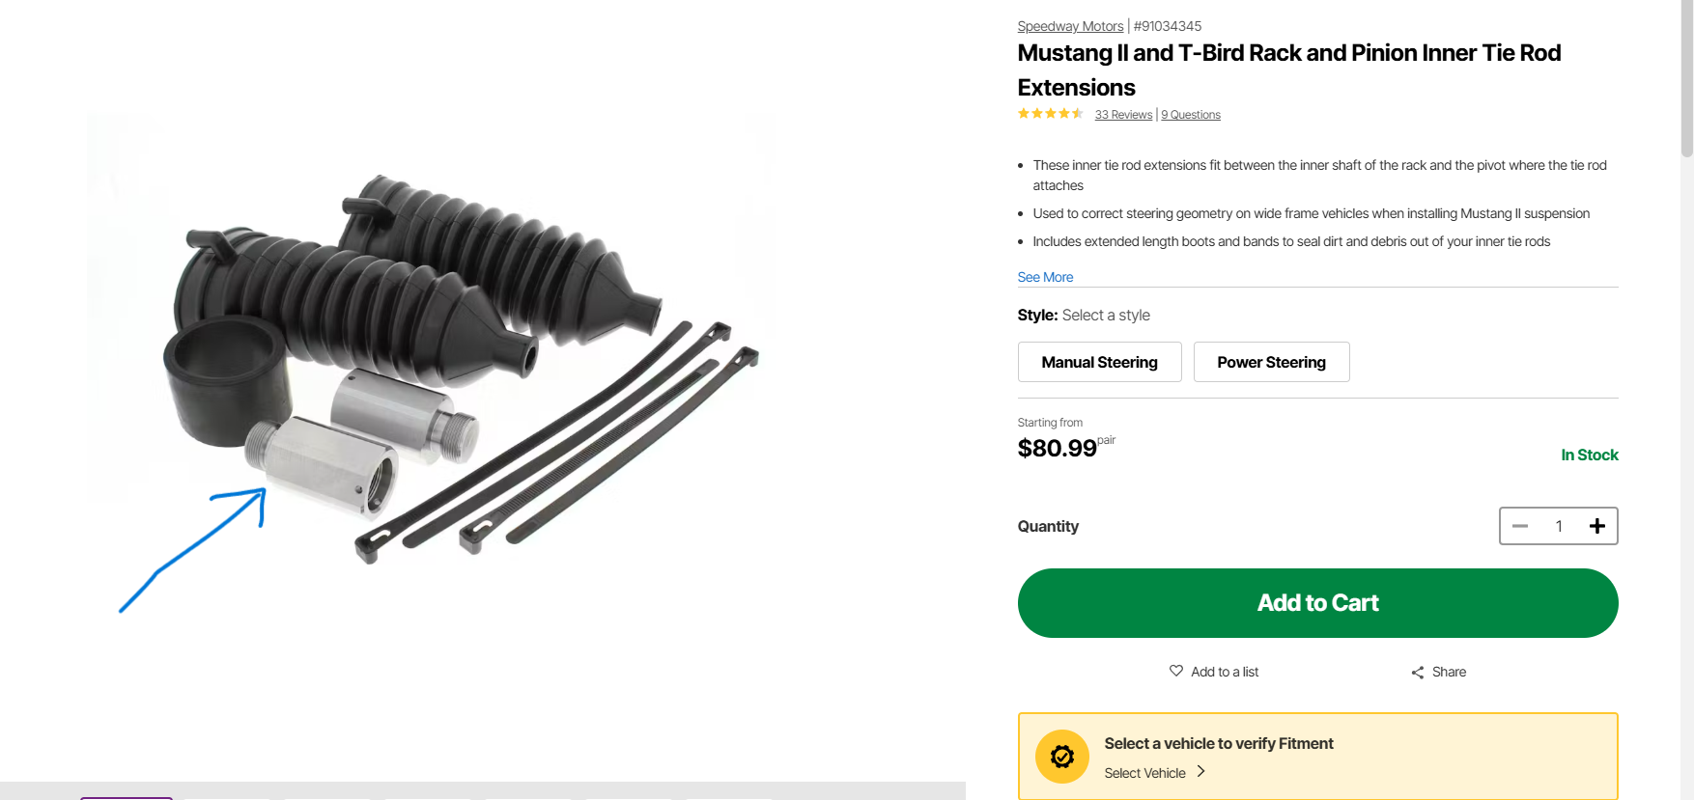Increase quantity with the plus icon
This screenshot has width=1694, height=800.
pos(1597,526)
